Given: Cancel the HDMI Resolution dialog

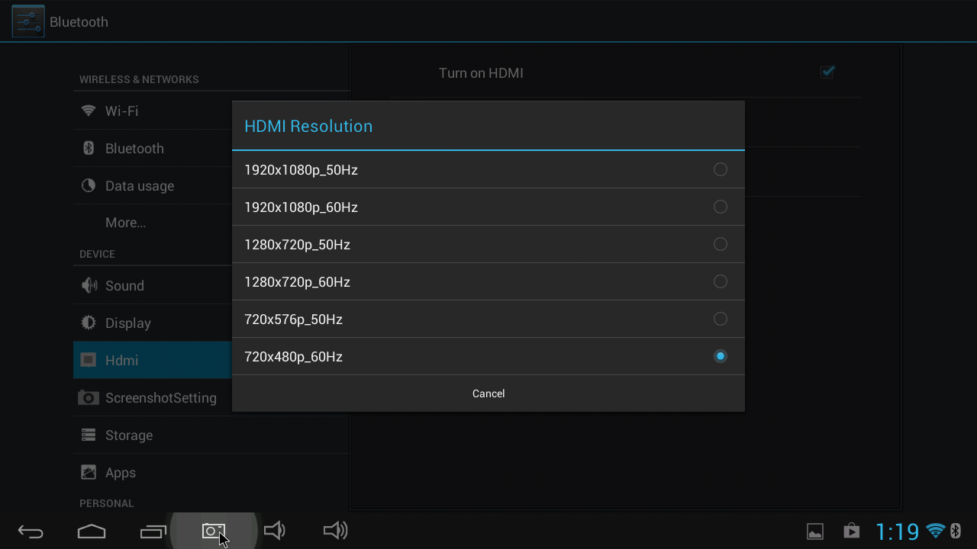Looking at the screenshot, I should [488, 393].
